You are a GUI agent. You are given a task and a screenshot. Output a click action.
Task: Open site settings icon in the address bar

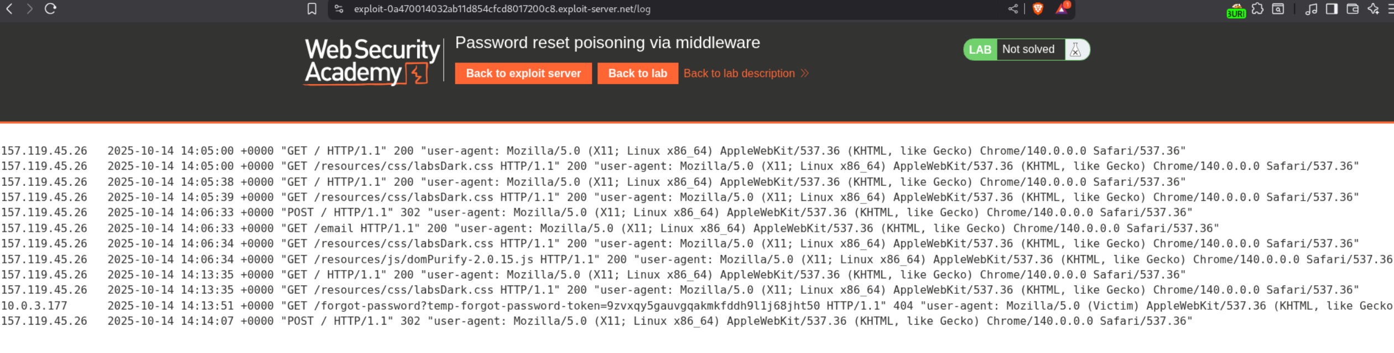pos(339,9)
